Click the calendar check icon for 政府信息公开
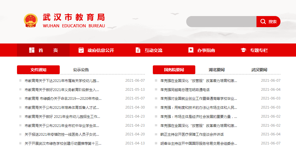Viewport: 296px width, 150px height. click(81, 50)
